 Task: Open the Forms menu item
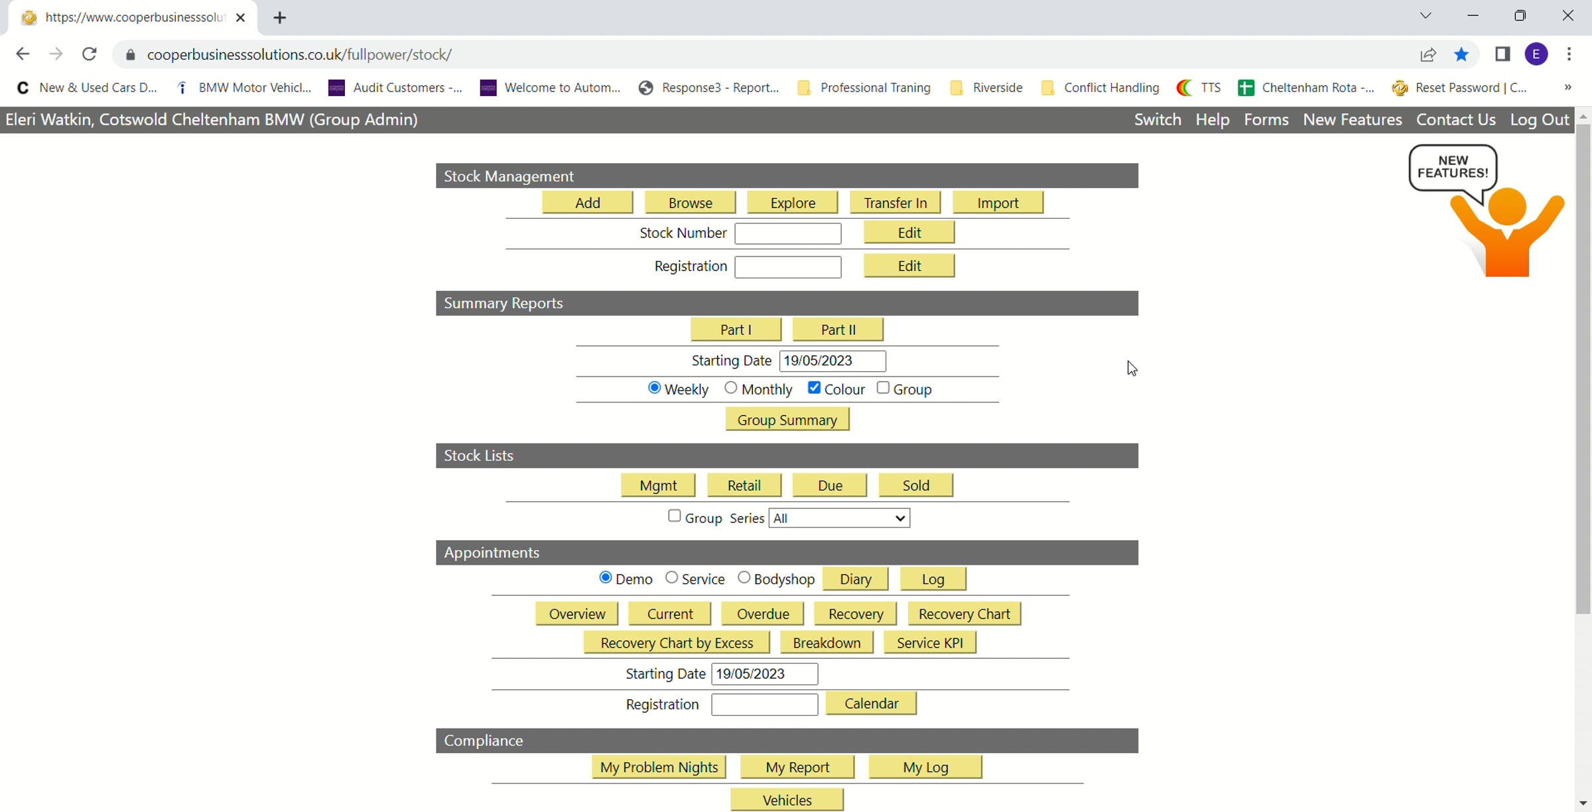coord(1266,119)
